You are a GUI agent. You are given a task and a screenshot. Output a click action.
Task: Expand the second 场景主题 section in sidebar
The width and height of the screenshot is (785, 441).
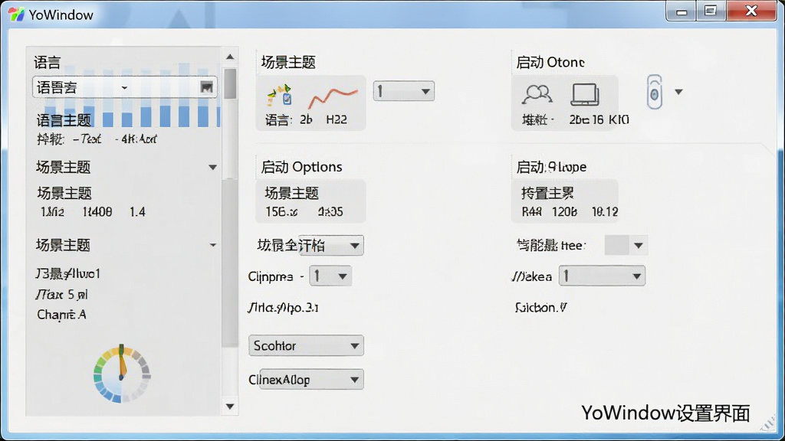point(213,245)
